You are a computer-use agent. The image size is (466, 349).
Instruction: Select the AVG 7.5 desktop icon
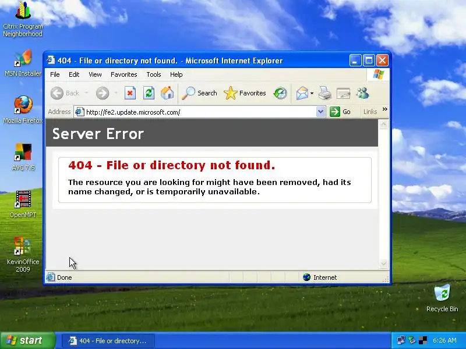click(x=23, y=156)
